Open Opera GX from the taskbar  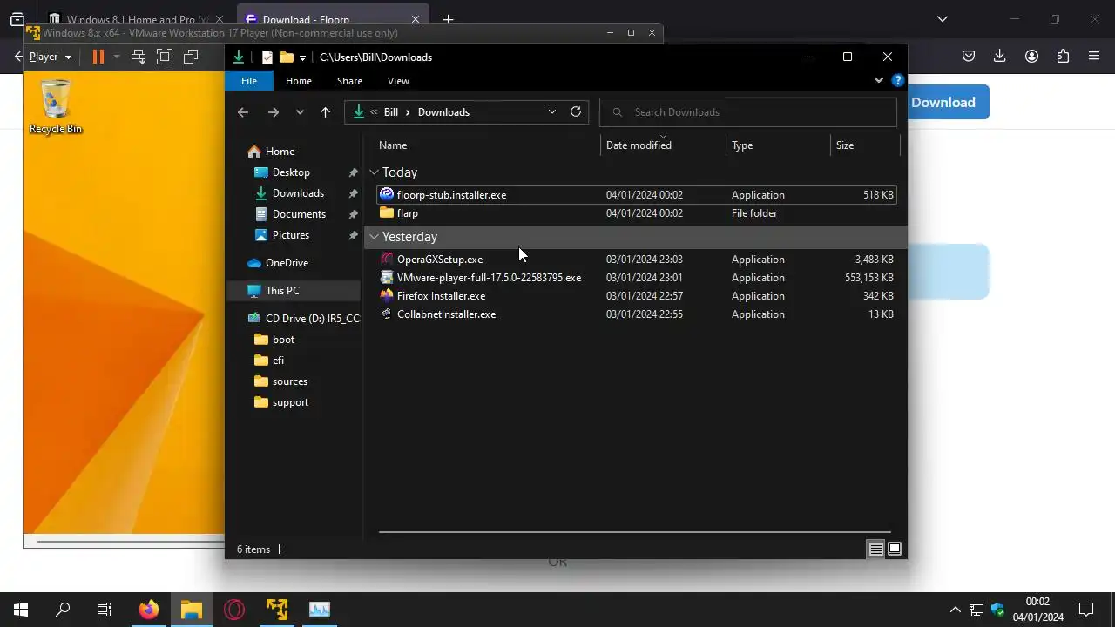(x=234, y=609)
